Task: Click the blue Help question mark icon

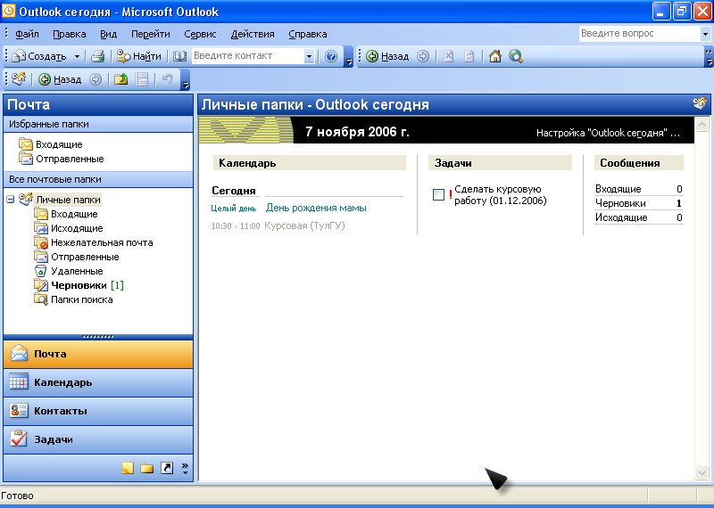Action: coord(331,56)
